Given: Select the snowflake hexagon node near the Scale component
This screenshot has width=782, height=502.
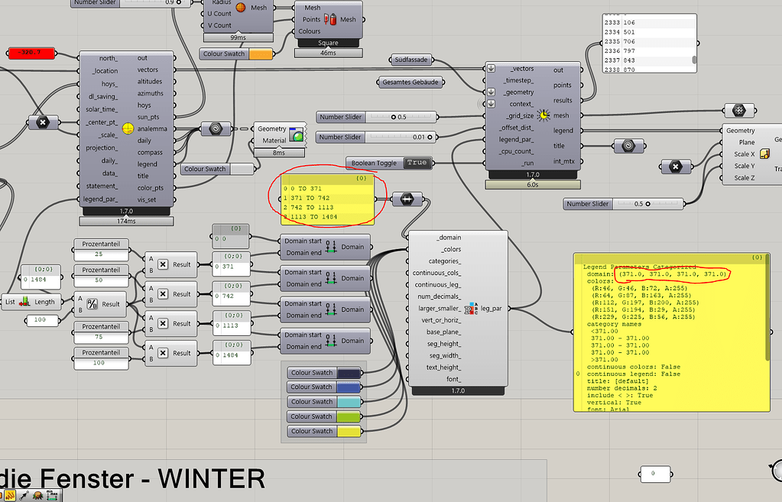Looking at the screenshot, I should (x=738, y=111).
